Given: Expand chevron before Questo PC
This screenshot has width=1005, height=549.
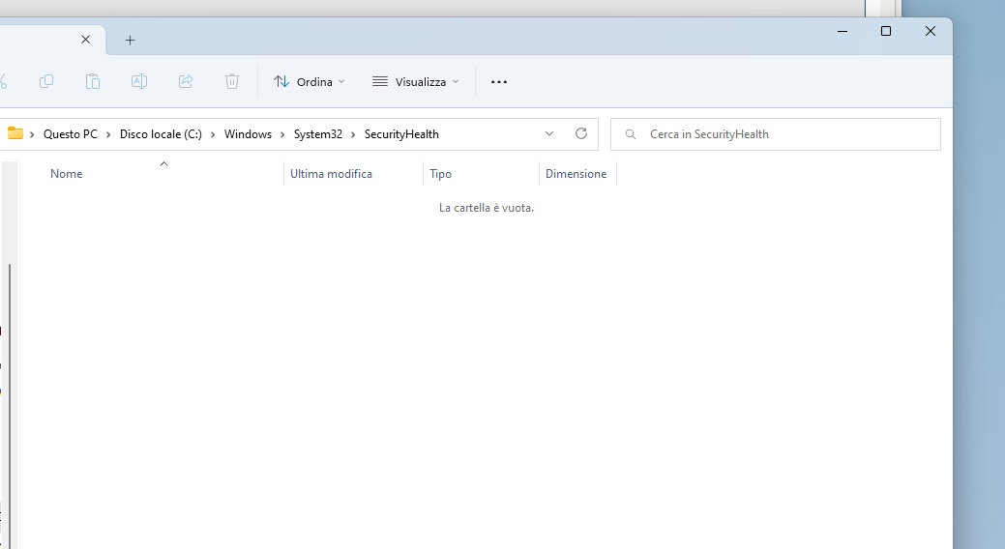Looking at the screenshot, I should click(32, 134).
